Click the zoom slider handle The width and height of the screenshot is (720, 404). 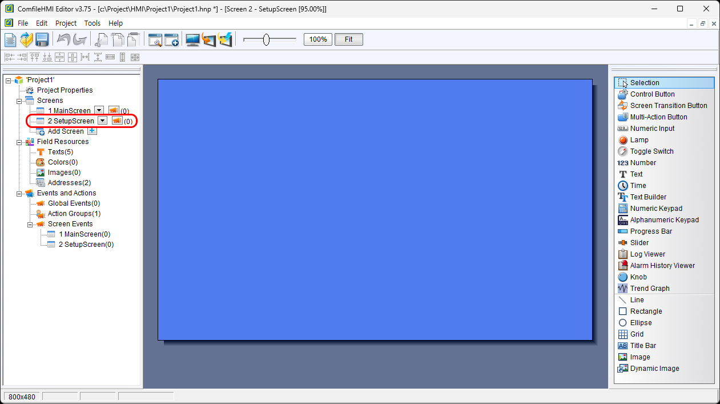(x=266, y=39)
